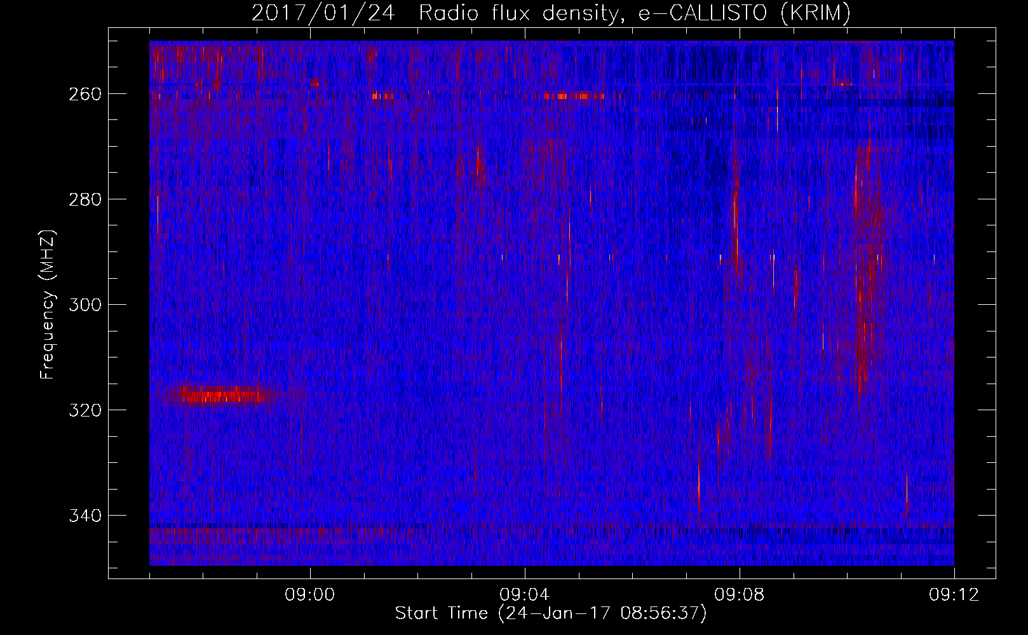Click the 320 frequency tick label
Screen dimensions: 1028x635
[85, 410]
